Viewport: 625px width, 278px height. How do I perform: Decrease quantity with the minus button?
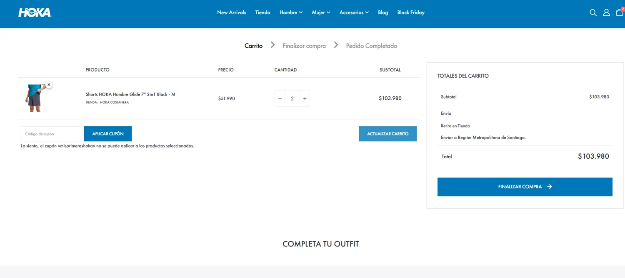click(x=280, y=98)
